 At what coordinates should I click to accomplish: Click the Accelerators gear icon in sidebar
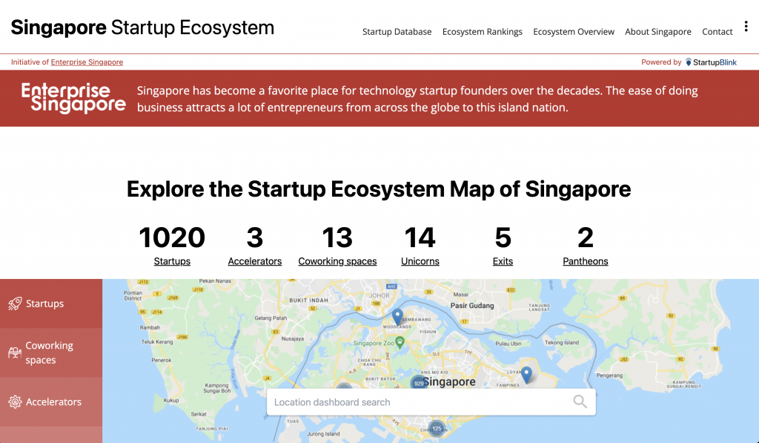(15, 402)
